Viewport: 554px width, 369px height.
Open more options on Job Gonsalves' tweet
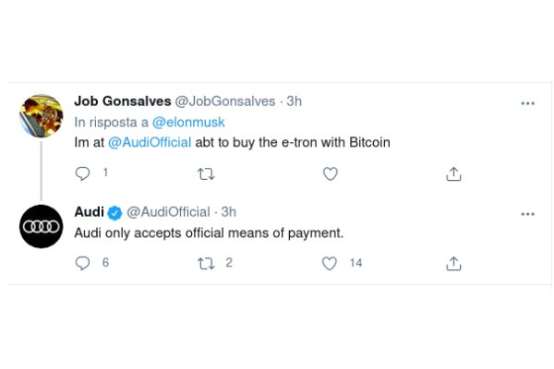527,103
